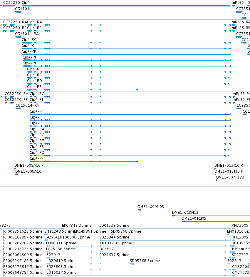The image size is (250, 277).
Task: Click EST label LD25488.5prime
Action: pyautogui.click(x=61, y=249)
